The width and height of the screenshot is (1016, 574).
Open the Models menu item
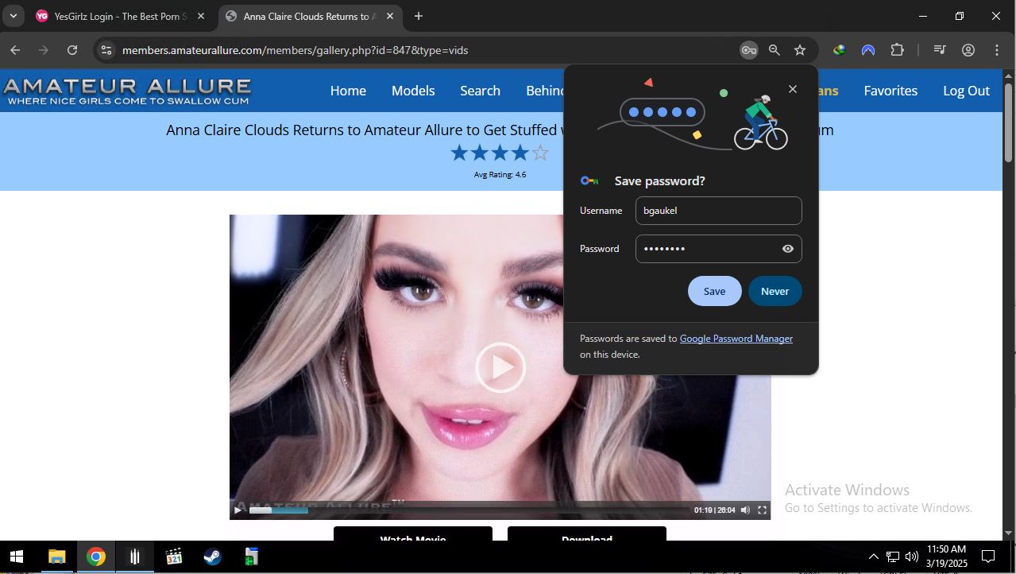[412, 91]
